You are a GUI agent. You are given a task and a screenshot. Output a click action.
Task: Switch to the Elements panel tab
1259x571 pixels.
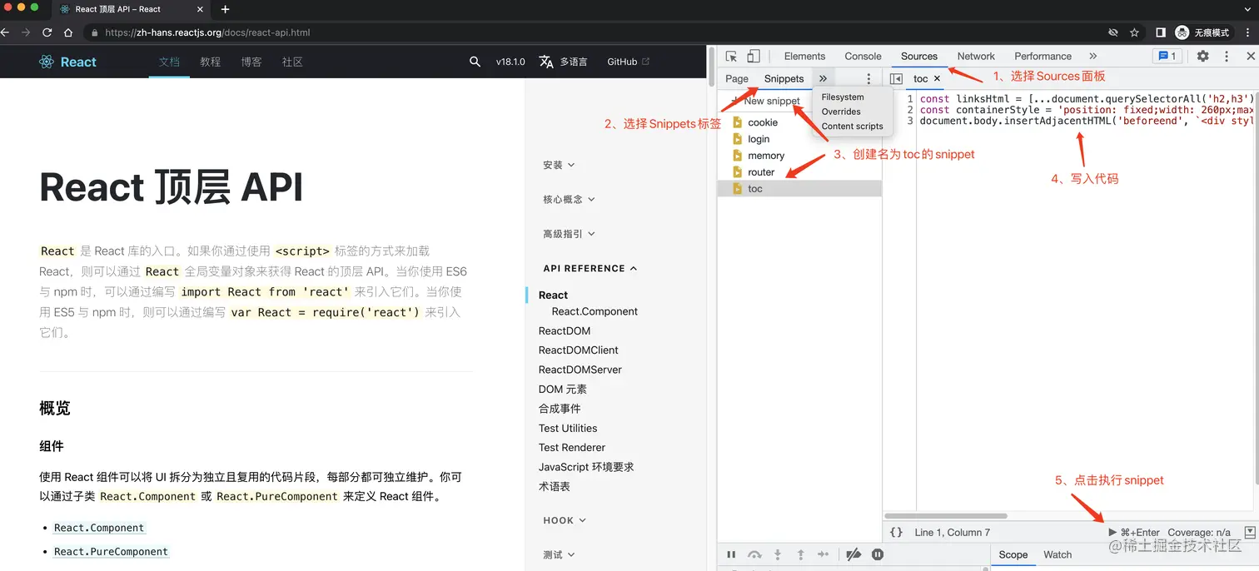(804, 57)
